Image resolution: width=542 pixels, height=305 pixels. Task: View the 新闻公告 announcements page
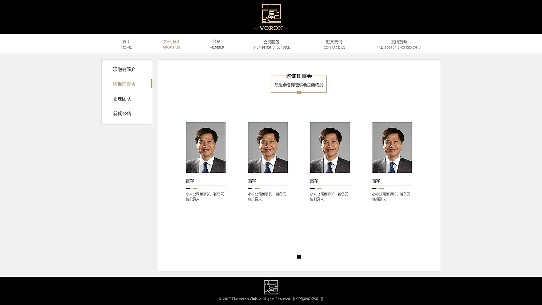[x=122, y=113]
